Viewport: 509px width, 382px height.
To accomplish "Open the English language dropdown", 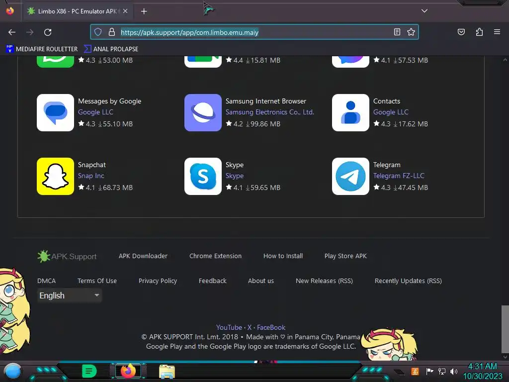I will (x=70, y=295).
